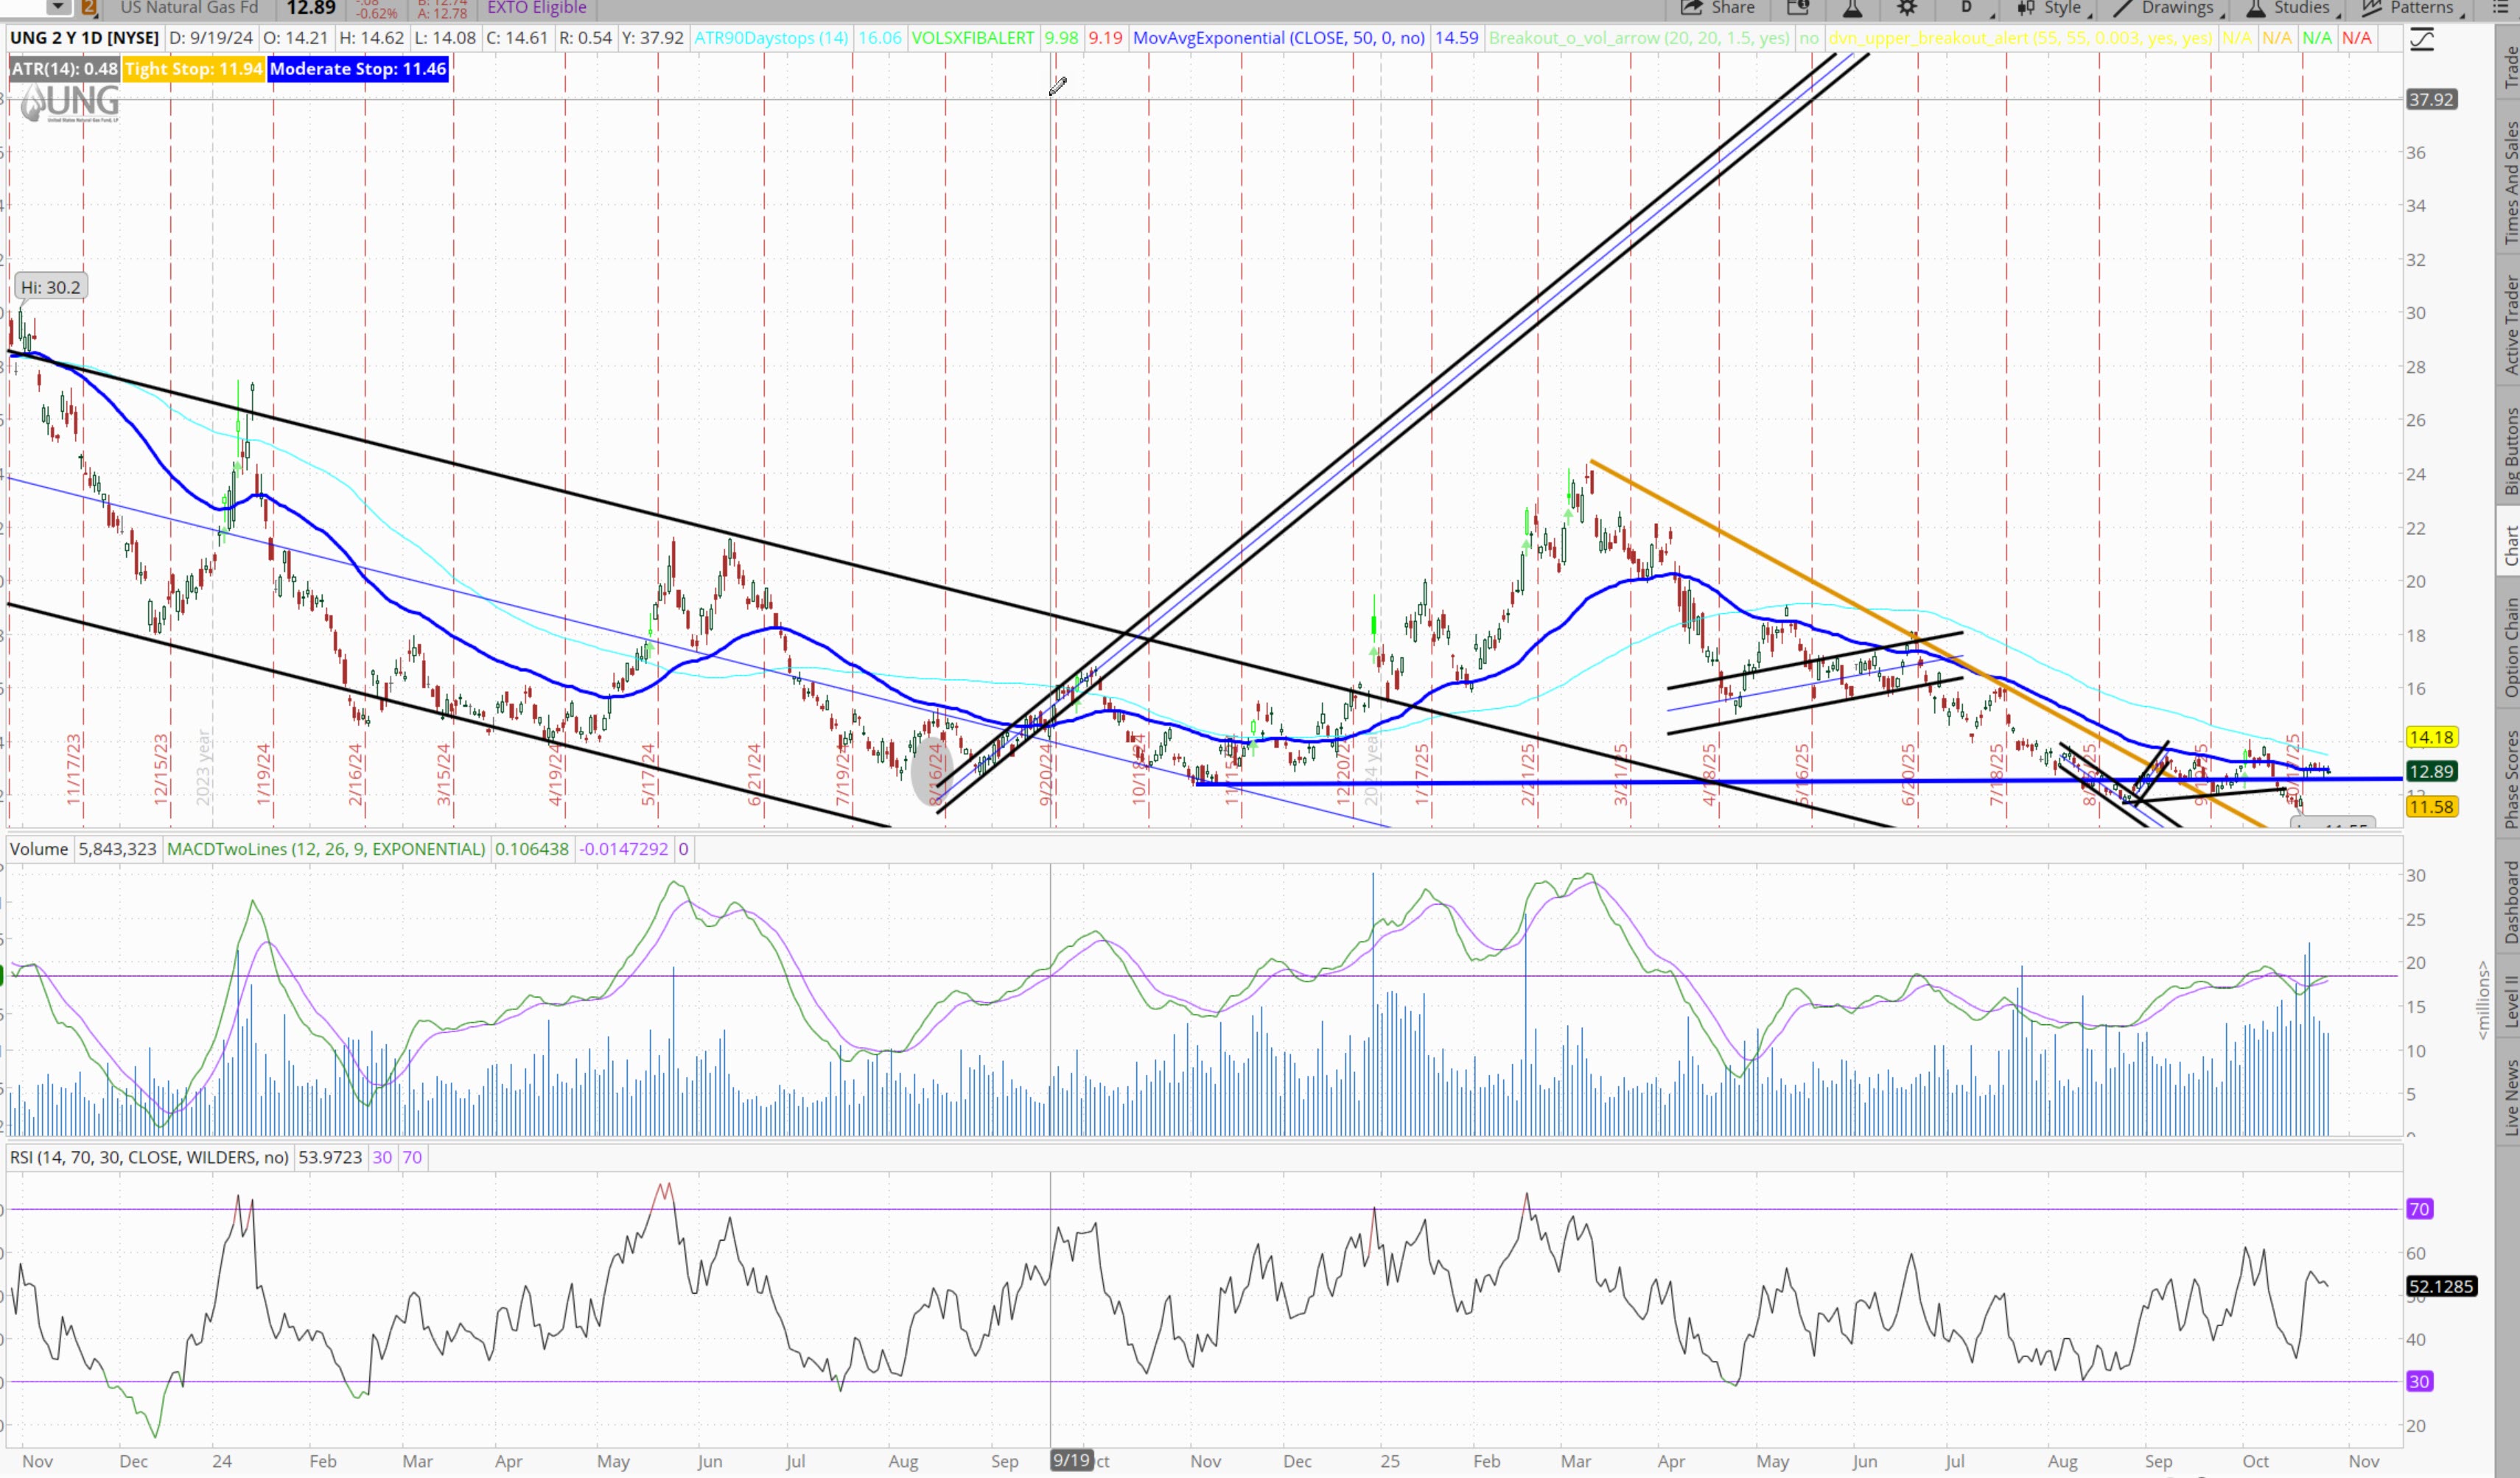This screenshot has width=2520, height=1478.
Task: Click the orange link number 2 icon
Action: pyautogui.click(x=89, y=8)
